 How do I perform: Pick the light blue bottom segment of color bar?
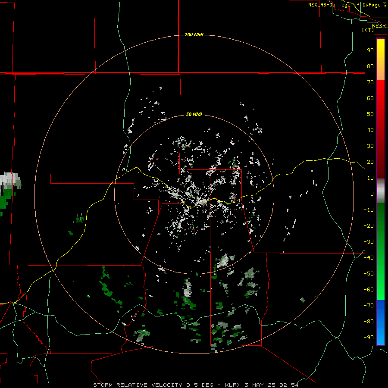coord(381,337)
